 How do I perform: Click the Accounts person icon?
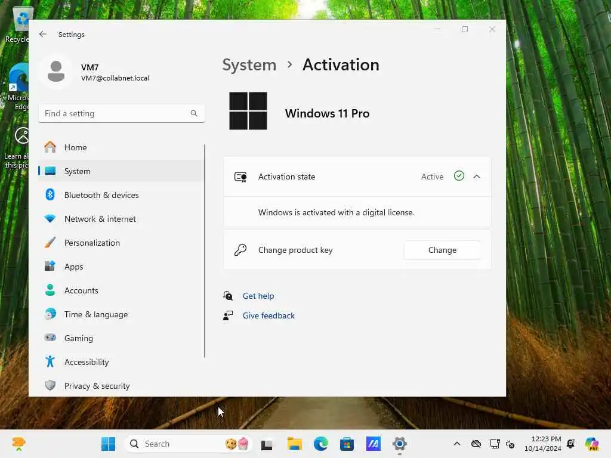click(50, 290)
